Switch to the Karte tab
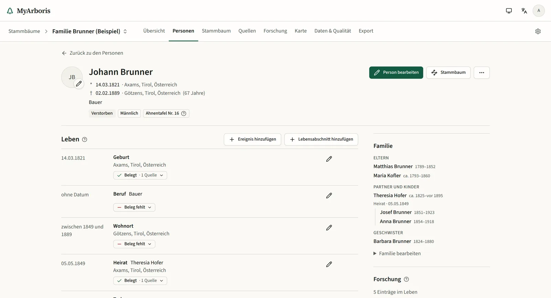 pos(301,31)
